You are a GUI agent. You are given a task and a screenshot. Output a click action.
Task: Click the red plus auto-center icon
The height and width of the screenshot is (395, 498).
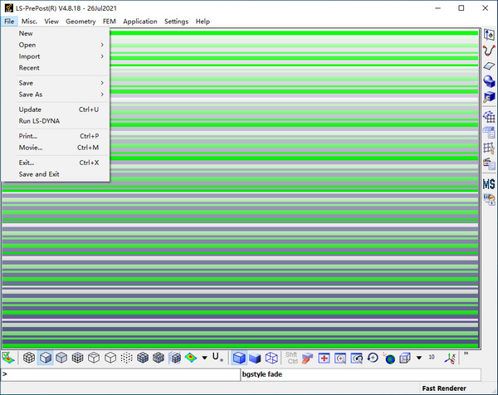pyautogui.click(x=324, y=358)
